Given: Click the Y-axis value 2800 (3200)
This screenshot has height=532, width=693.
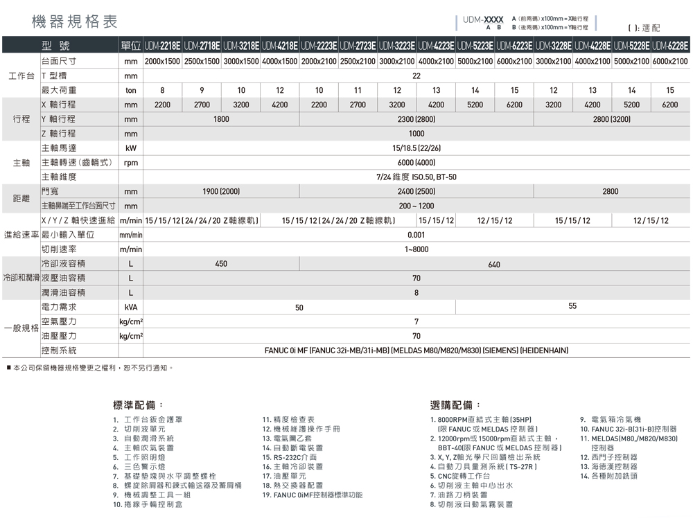Looking at the screenshot, I should [x=612, y=119].
